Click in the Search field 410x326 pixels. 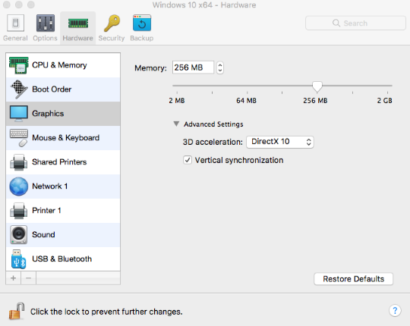point(355,24)
